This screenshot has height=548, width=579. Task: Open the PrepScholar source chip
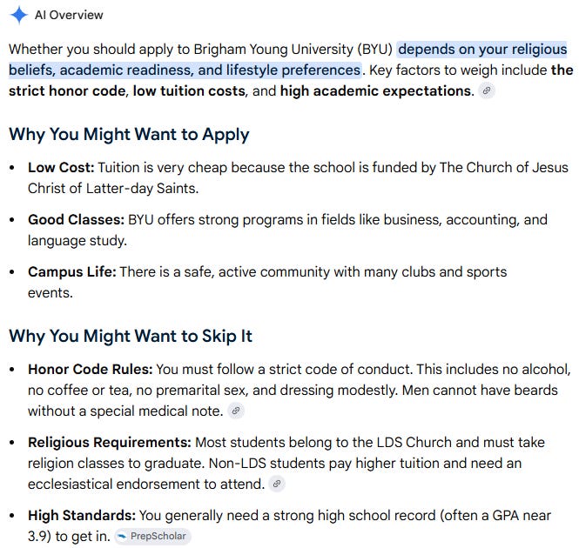(x=153, y=536)
